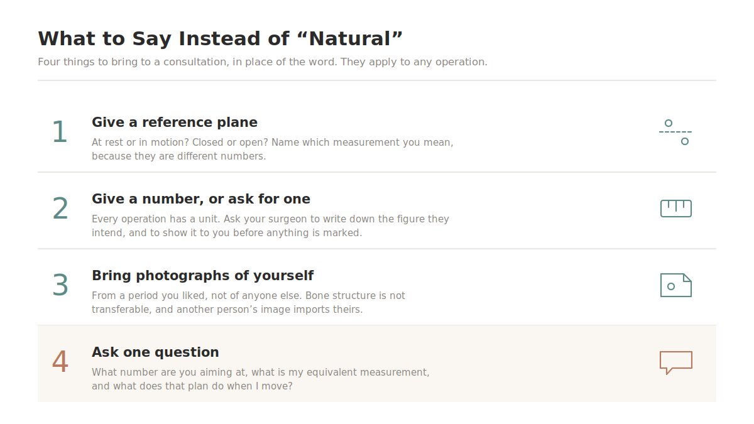Click the 'Give a reference plane' heading
Viewport: 754px width, 424px height.
(175, 122)
